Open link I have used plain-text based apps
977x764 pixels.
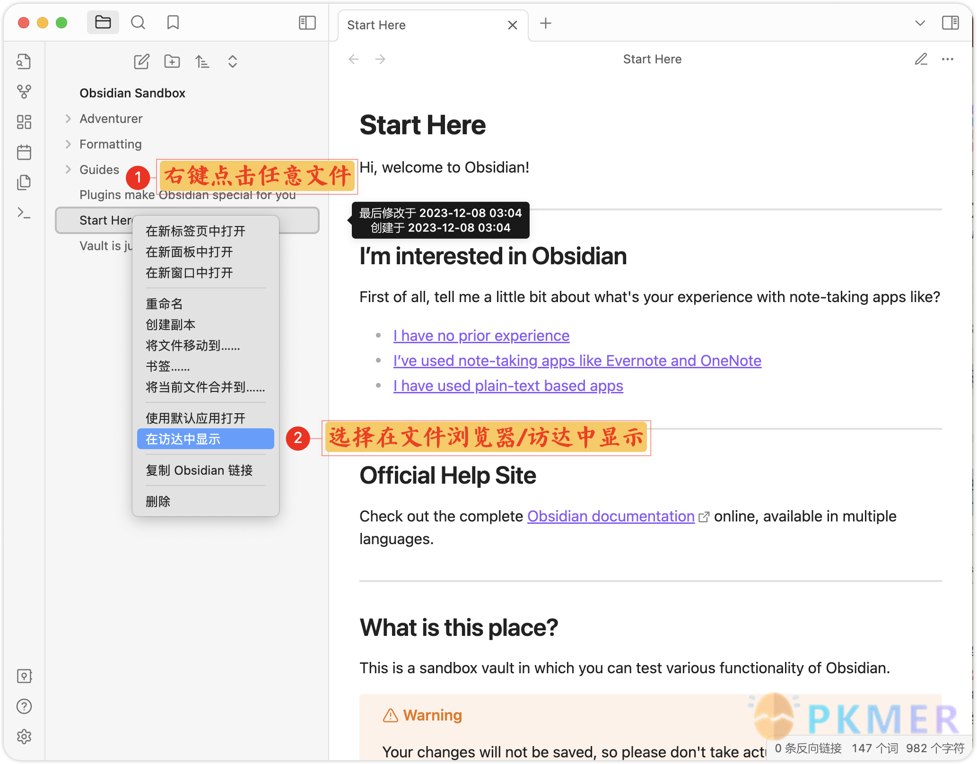(x=508, y=386)
